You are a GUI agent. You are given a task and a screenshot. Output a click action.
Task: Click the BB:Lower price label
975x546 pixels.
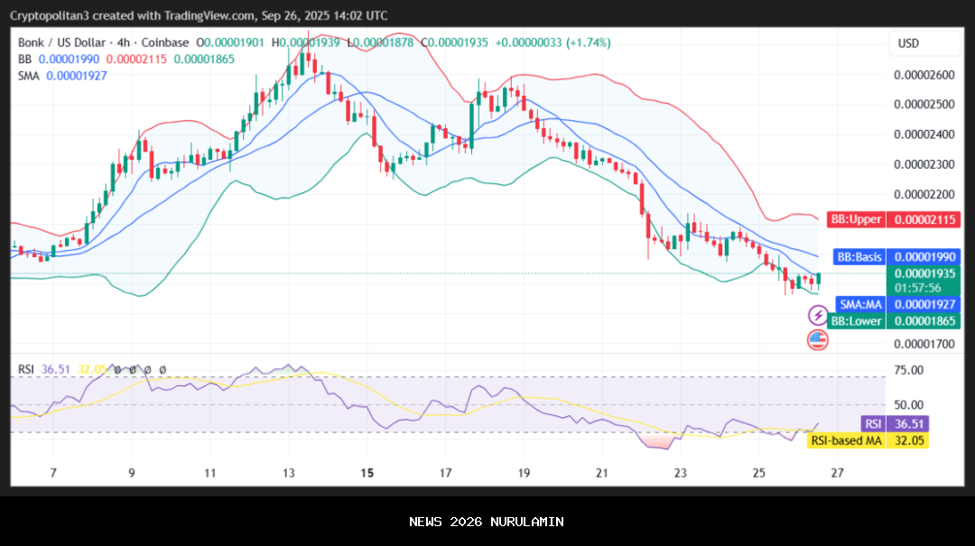(855, 320)
